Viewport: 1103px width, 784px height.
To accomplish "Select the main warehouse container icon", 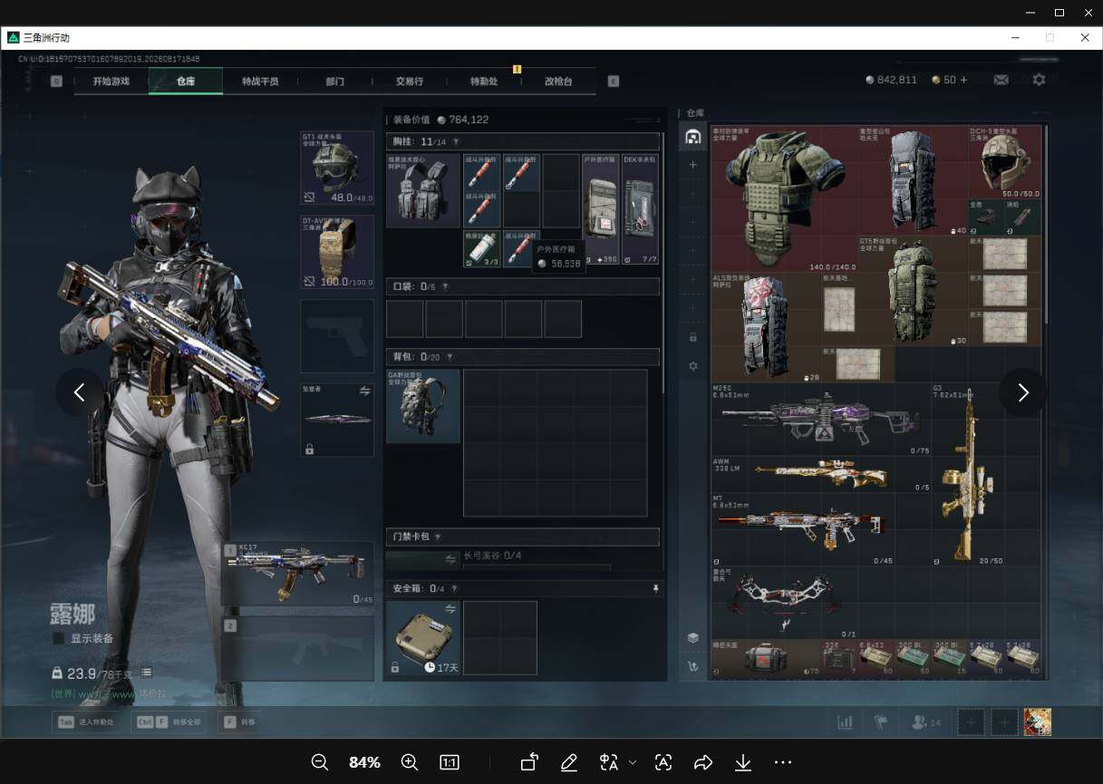I will [x=693, y=137].
